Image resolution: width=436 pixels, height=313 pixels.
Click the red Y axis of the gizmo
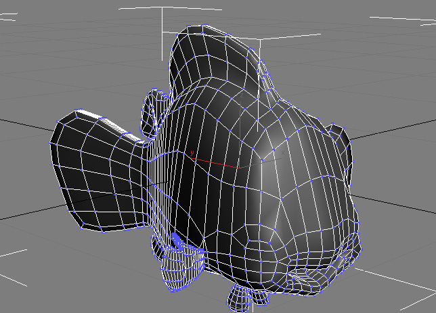(x=215, y=163)
